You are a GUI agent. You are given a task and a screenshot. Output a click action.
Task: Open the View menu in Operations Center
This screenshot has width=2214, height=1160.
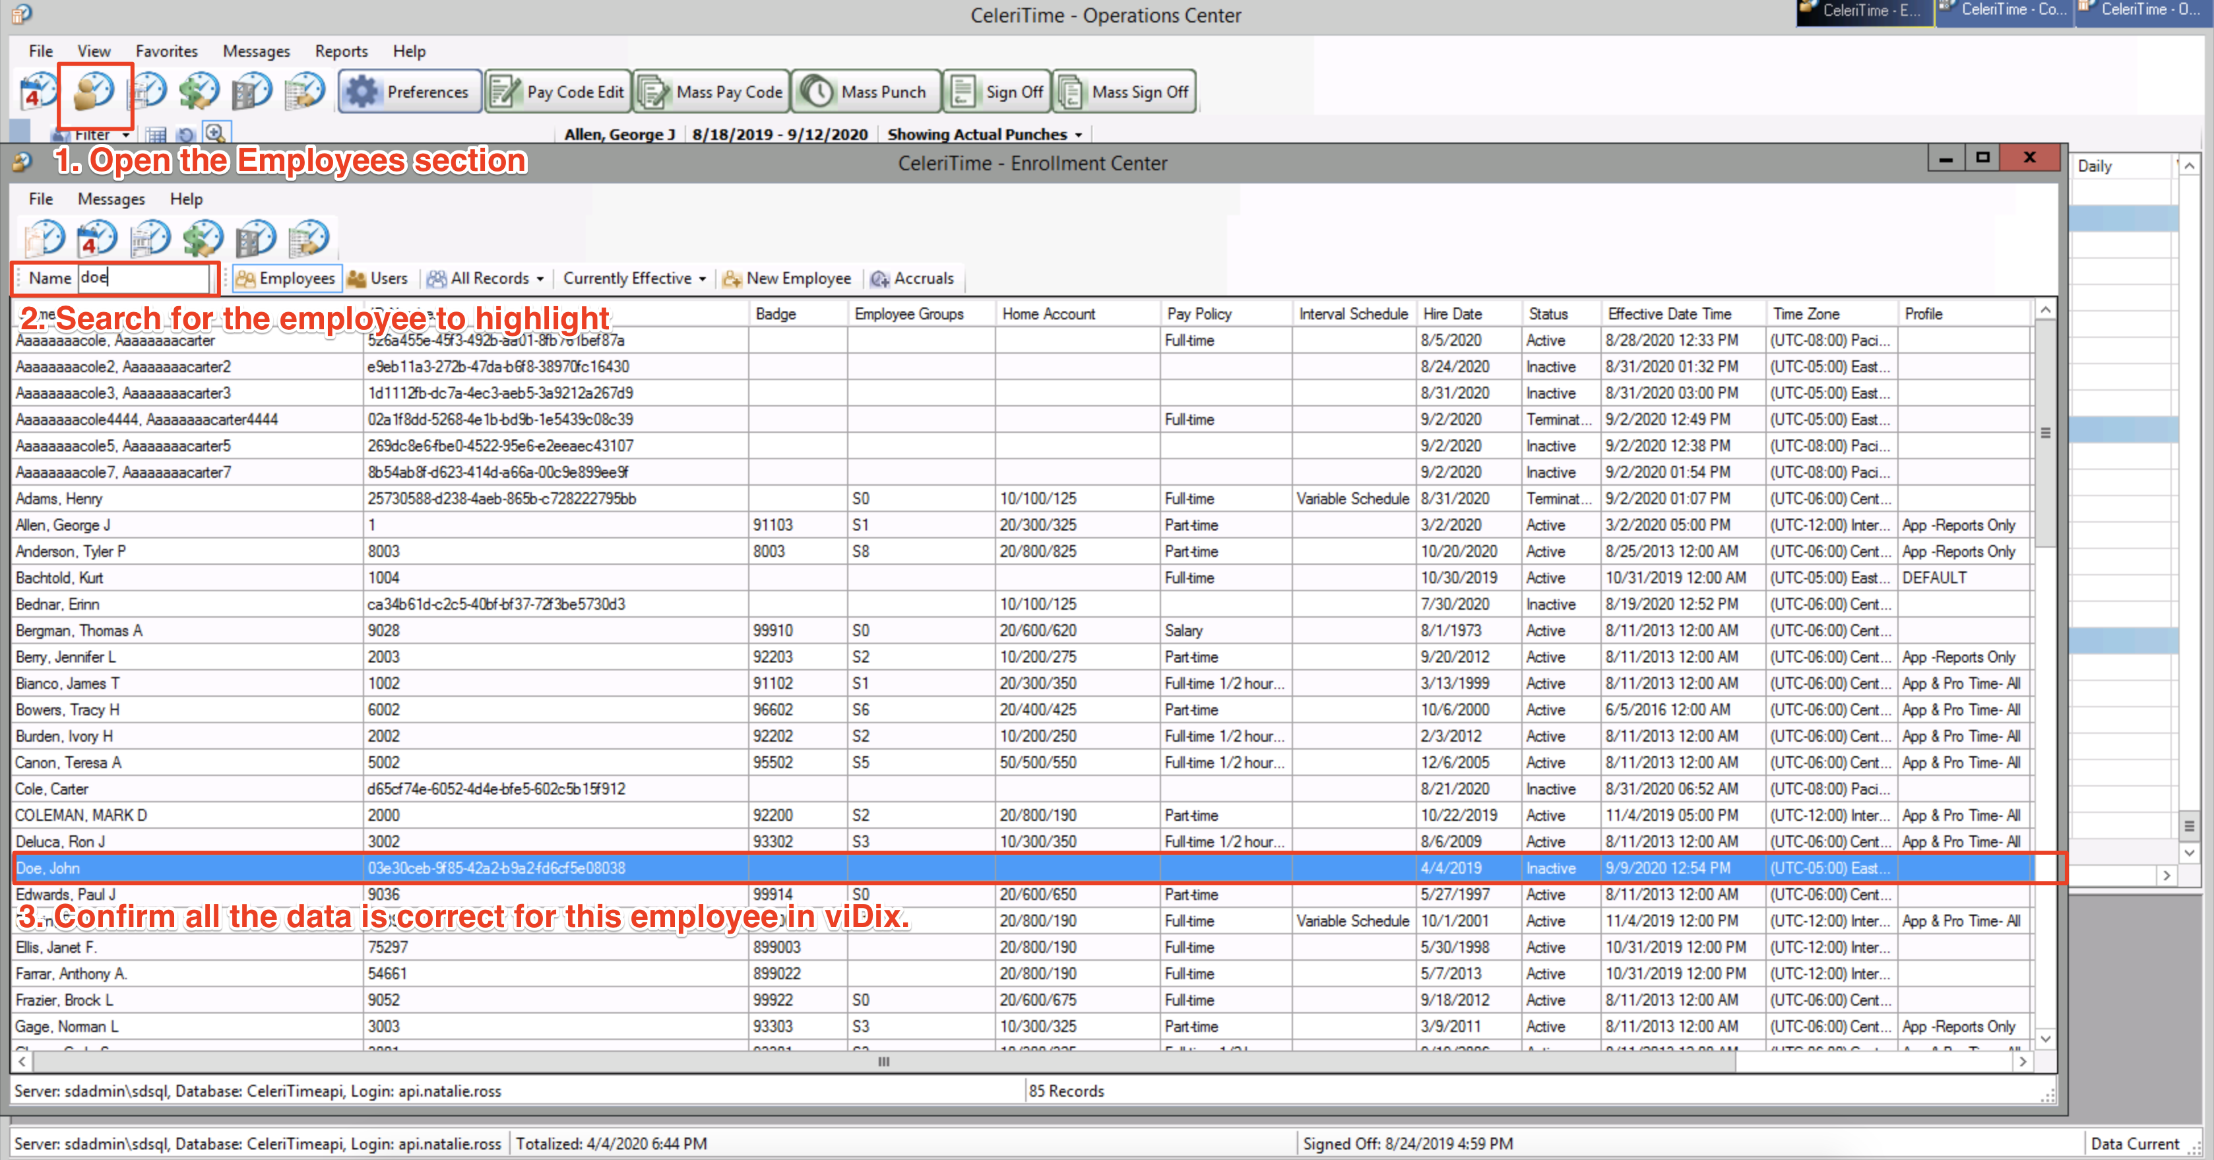(x=94, y=51)
